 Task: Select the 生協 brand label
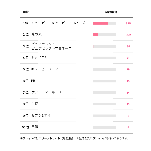click(35, 104)
